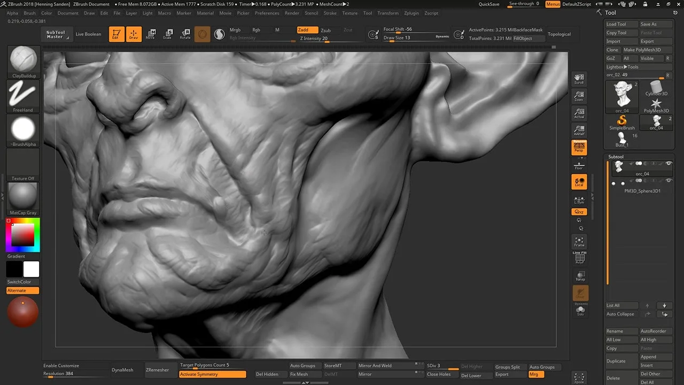Enable PolyF wireframe display
Viewport: 684px width, 385px height.
tap(579, 259)
